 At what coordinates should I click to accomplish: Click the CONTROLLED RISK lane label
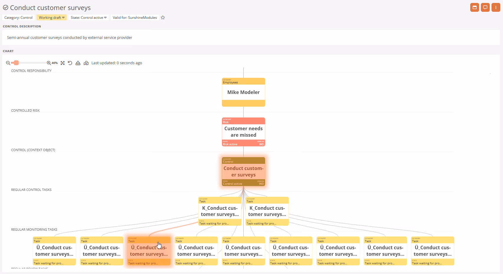point(25,110)
